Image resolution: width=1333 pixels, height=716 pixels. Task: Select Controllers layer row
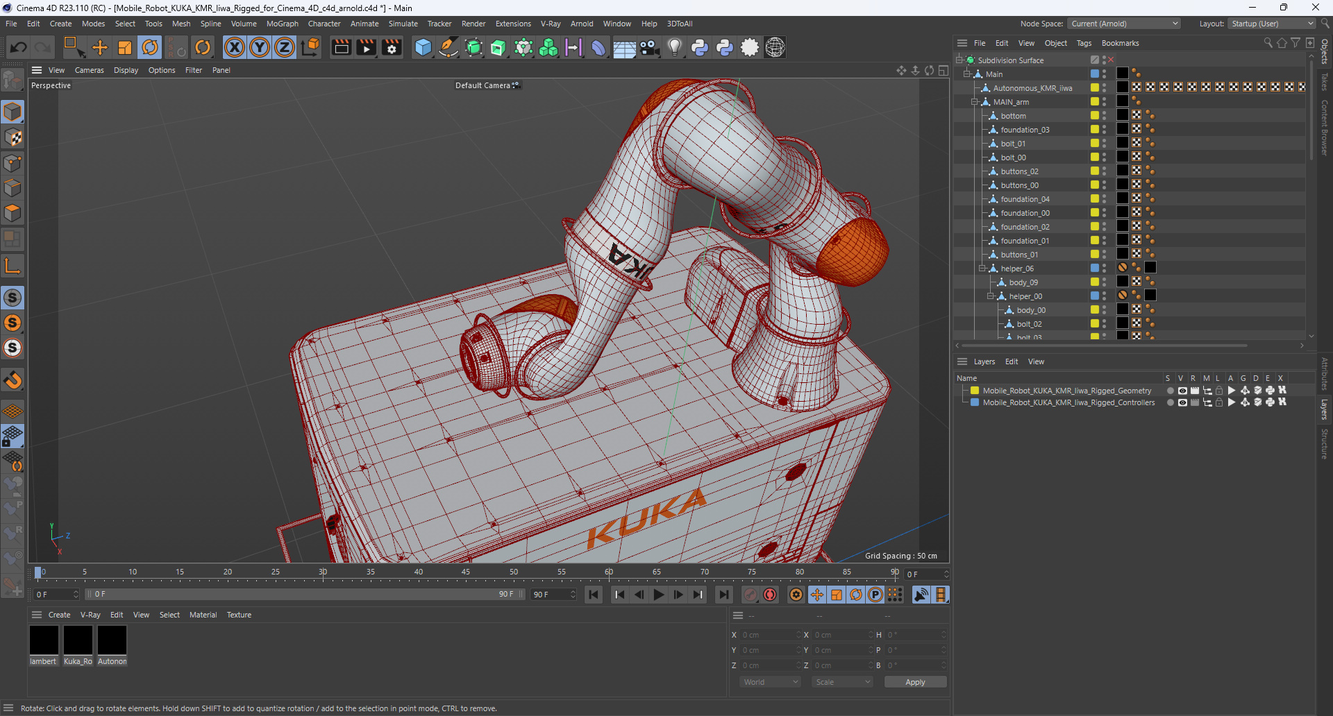[1068, 402]
